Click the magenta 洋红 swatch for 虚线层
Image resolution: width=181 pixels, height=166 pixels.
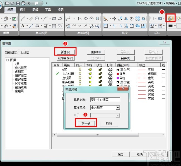pos(118,78)
